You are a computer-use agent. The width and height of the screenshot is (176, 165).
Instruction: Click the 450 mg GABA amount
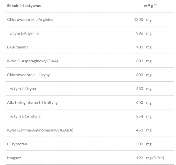pyautogui.click(x=144, y=130)
